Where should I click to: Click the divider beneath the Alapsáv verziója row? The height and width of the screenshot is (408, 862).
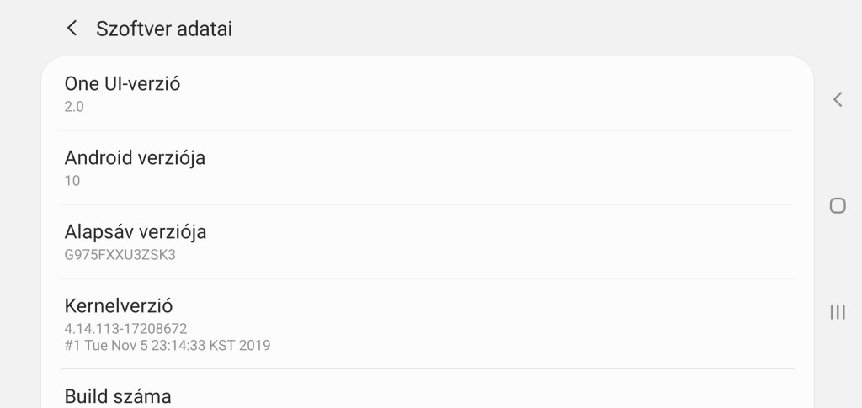pos(427,278)
